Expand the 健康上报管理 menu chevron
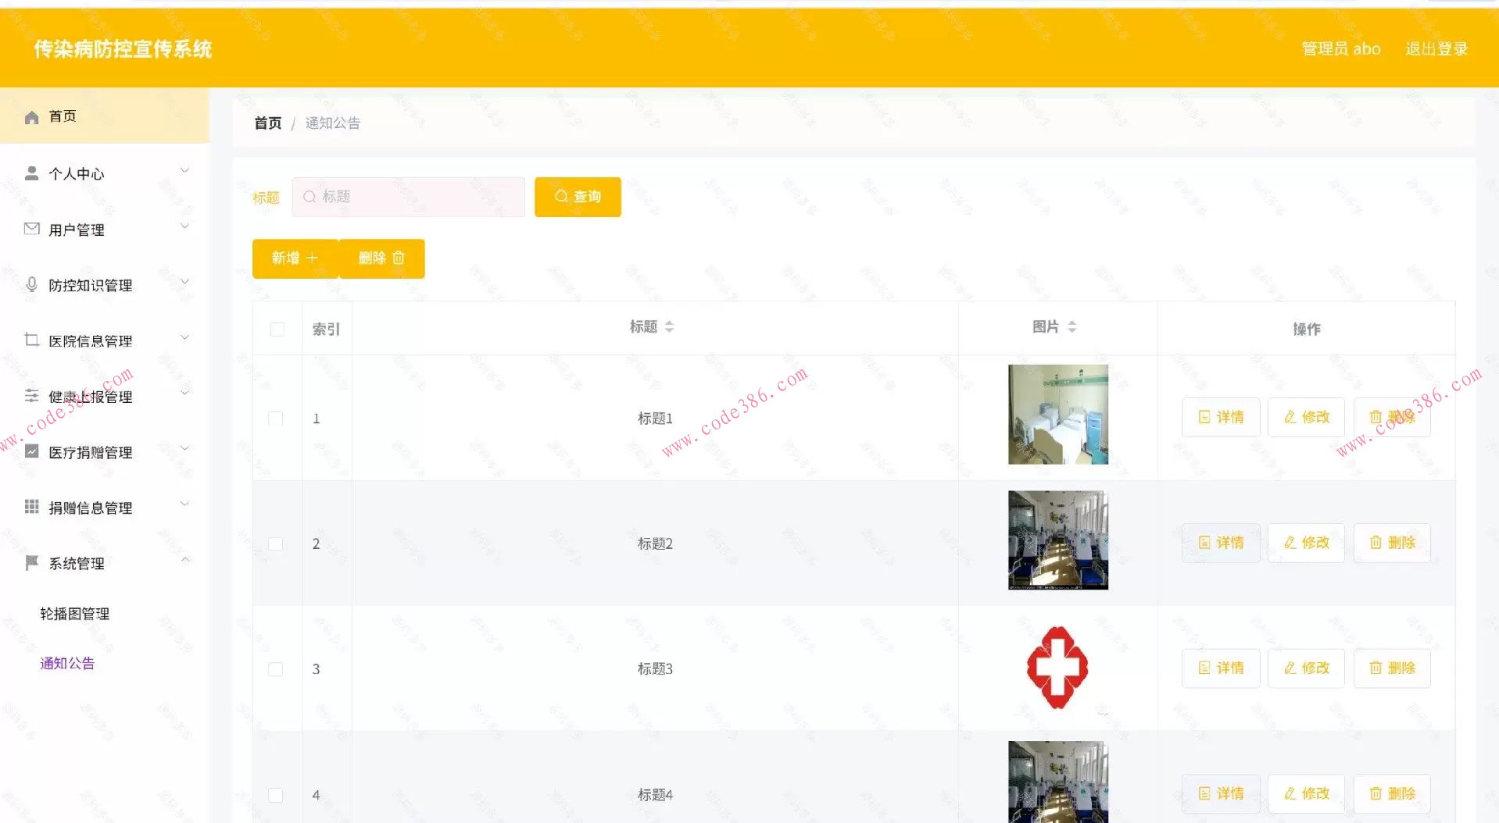The image size is (1499, 823). coord(185,393)
